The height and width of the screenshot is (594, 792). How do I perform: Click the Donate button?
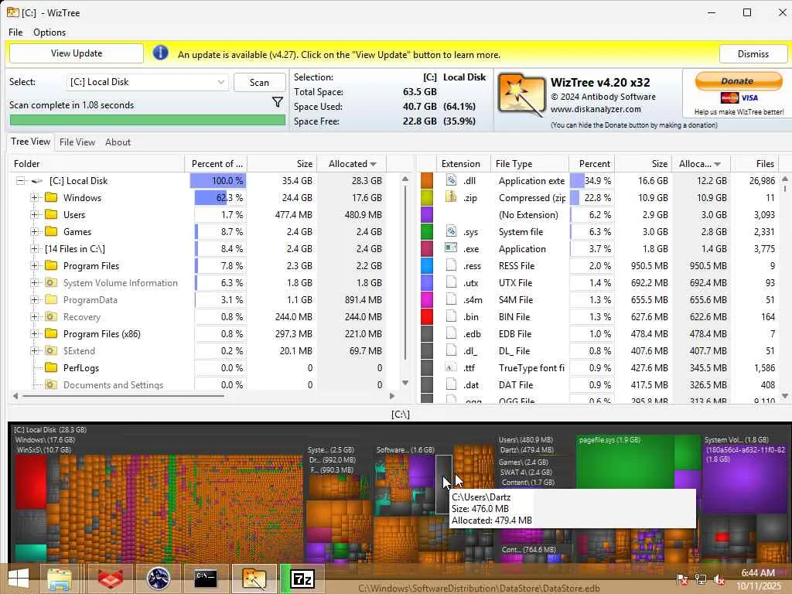point(738,80)
